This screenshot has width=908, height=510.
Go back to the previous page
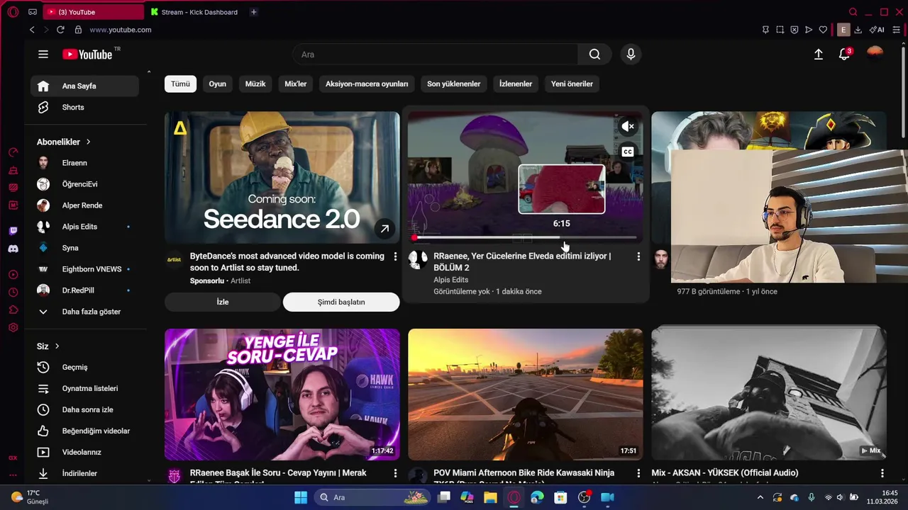pos(32,30)
